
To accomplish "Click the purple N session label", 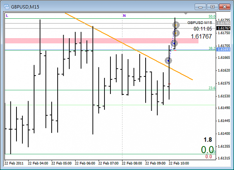I will pos(124,16).
